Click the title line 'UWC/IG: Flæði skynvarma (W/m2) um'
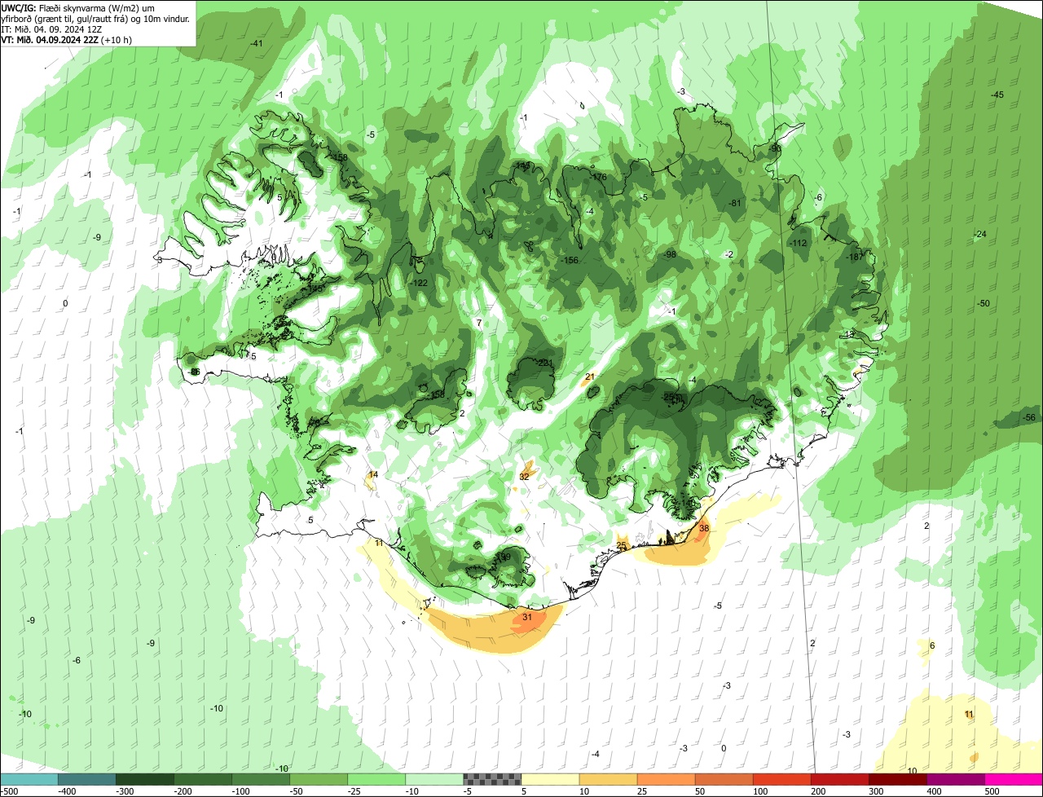The image size is (1043, 797). (x=78, y=7)
